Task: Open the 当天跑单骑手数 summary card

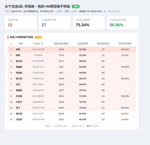Action: (55, 23)
